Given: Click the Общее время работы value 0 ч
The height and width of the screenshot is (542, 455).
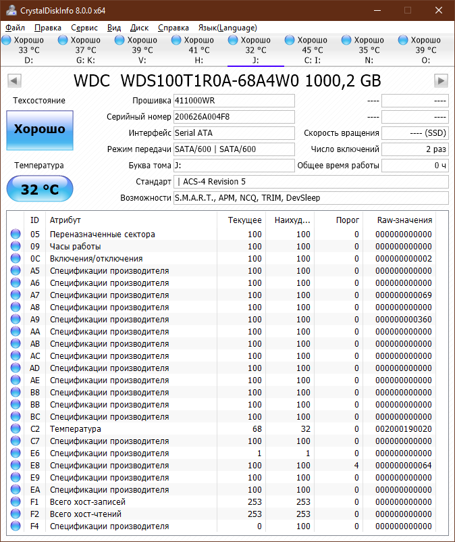Looking at the screenshot, I should tap(415, 166).
